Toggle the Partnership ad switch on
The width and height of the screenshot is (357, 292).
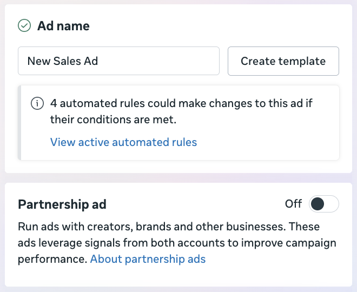pyautogui.click(x=324, y=204)
